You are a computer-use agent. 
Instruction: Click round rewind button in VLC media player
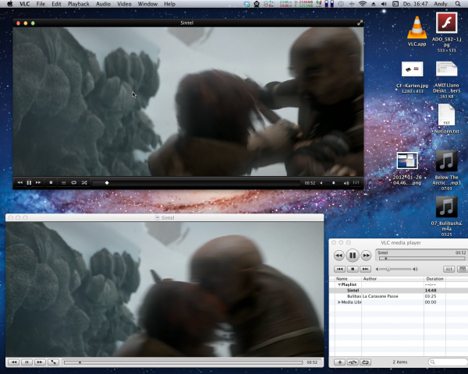339,256
